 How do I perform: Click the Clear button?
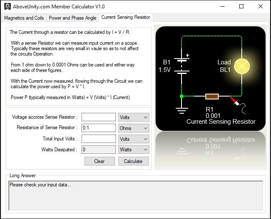click(100, 161)
